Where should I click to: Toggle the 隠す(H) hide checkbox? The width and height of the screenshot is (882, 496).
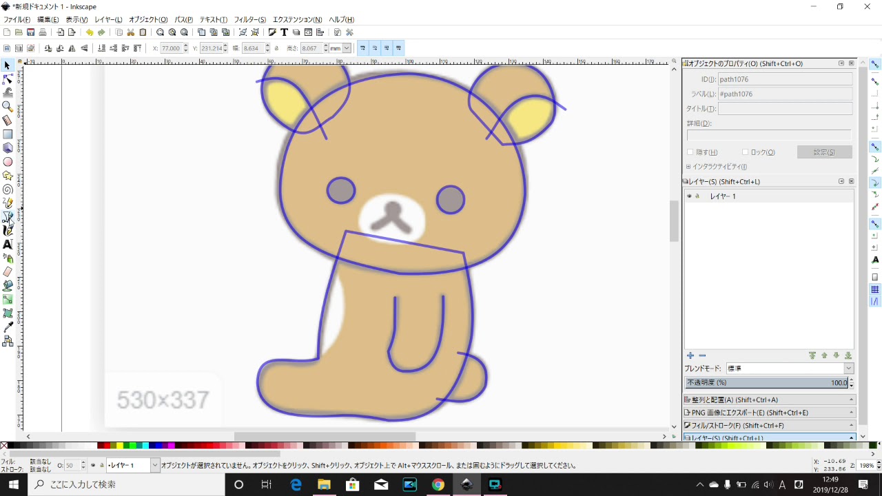690,152
